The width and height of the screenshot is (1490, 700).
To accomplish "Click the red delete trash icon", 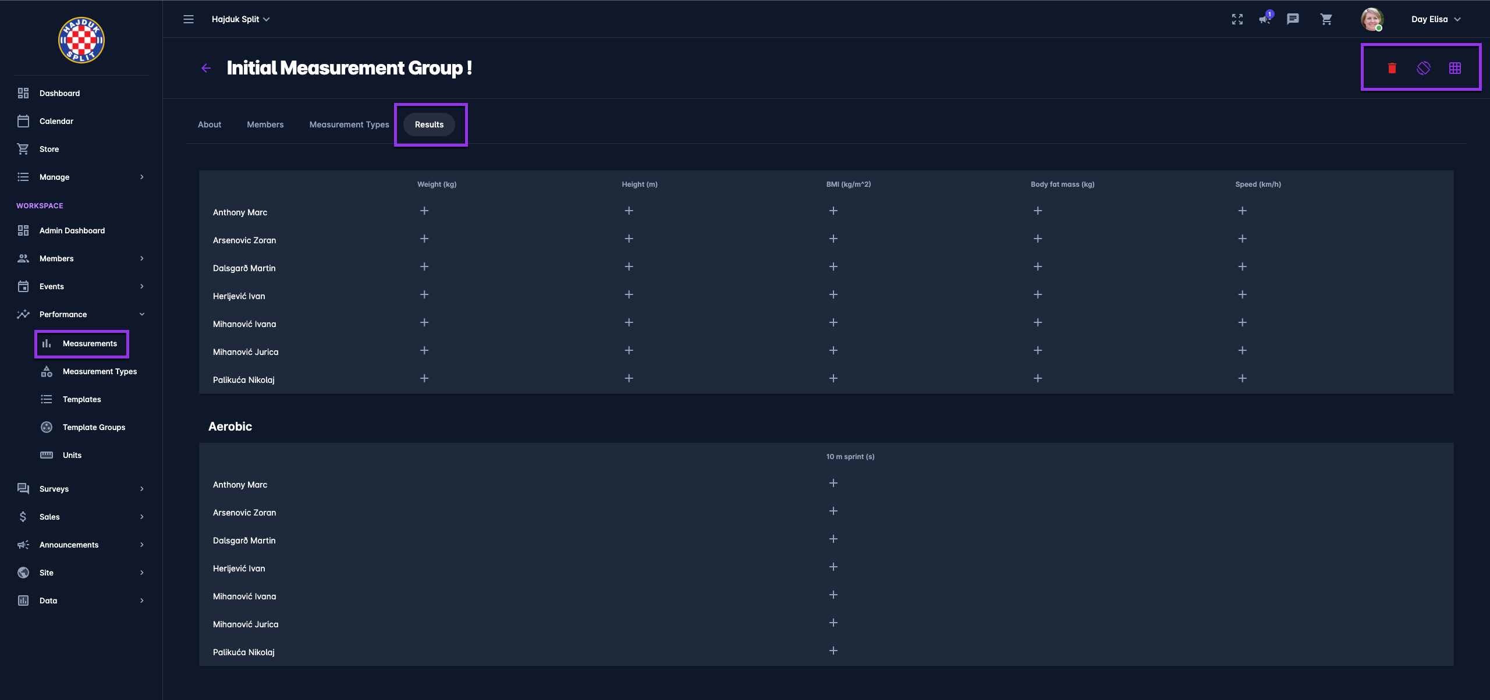I will (x=1392, y=68).
